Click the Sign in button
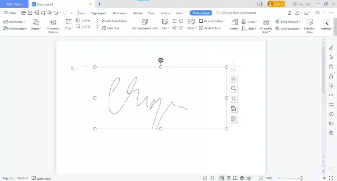The image size is (337, 181). coord(276,4)
